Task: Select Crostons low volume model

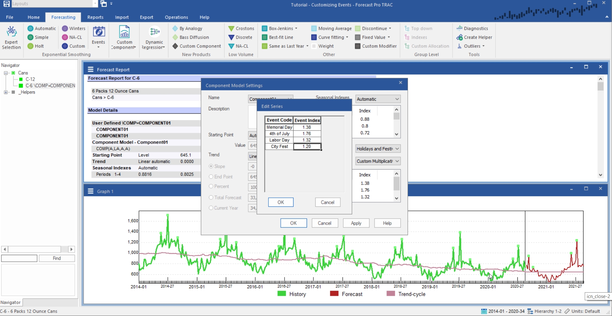Action: (241, 29)
